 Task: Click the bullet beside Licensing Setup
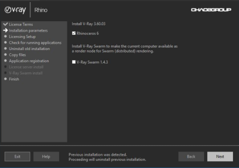click(x=6, y=36)
